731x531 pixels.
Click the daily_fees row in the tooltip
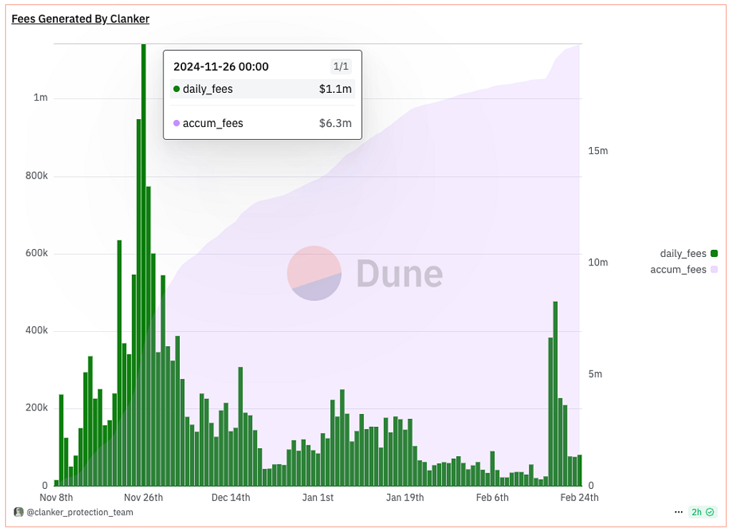(263, 89)
